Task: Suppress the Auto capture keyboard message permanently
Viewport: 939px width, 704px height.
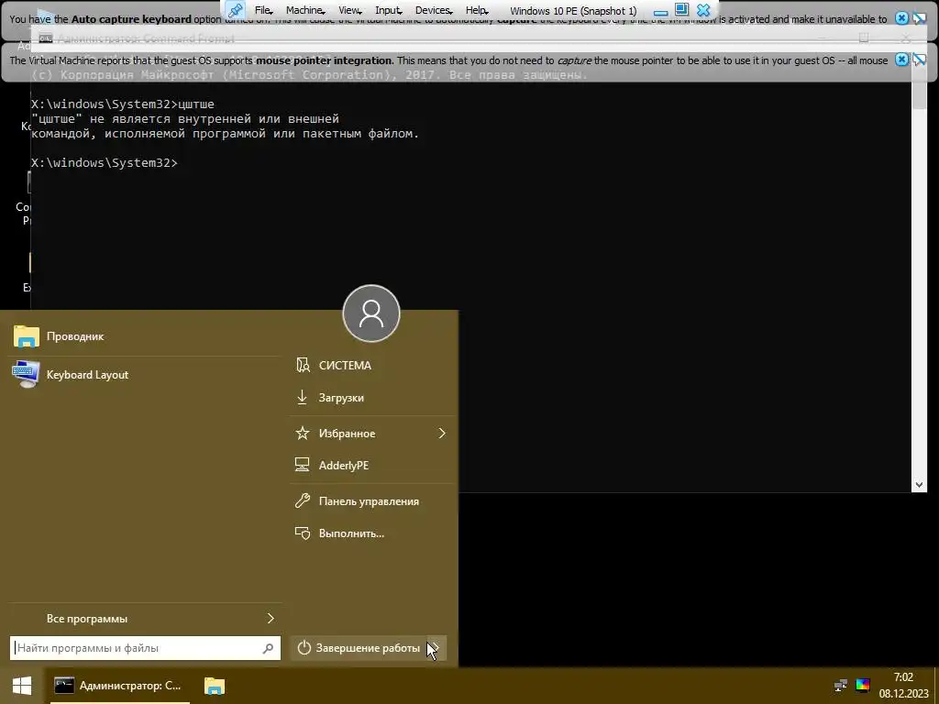Action: coord(919,18)
